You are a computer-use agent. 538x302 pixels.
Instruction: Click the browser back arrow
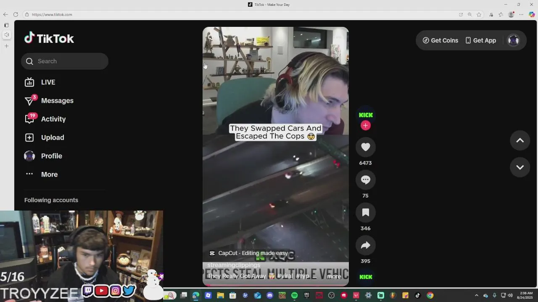pos(5,14)
